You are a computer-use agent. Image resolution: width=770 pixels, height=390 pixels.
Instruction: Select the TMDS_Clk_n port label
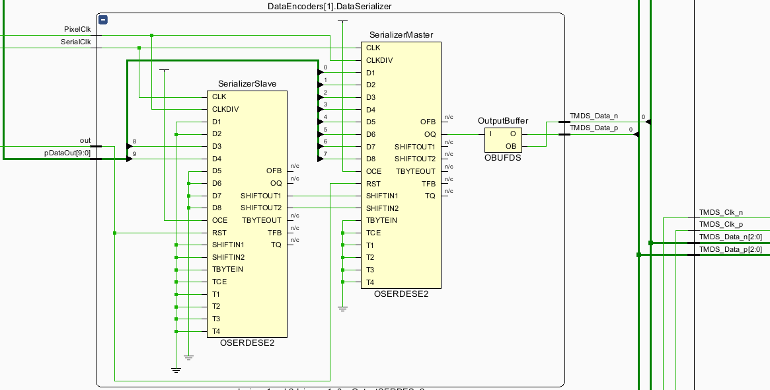(x=721, y=212)
